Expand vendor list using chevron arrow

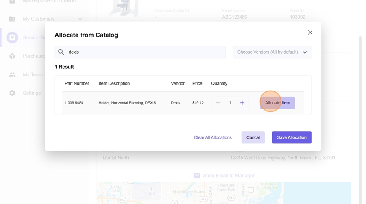pyautogui.click(x=305, y=52)
